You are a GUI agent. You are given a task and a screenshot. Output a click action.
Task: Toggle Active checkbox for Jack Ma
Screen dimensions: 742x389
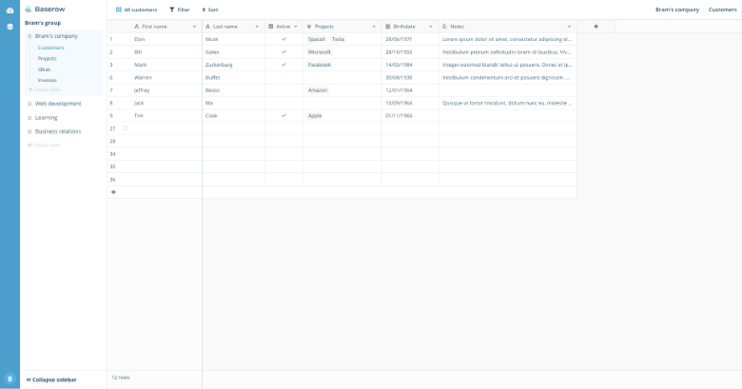click(283, 103)
